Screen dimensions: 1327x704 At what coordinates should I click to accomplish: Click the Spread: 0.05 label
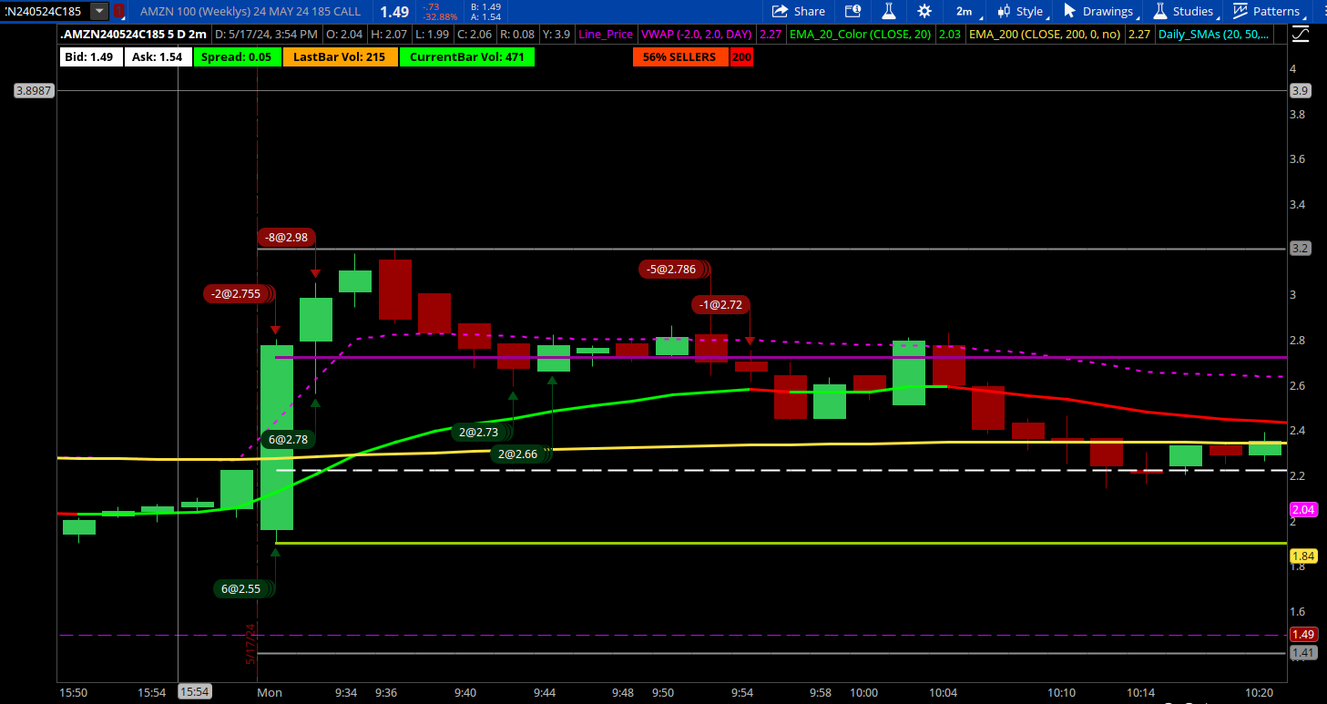tap(240, 56)
